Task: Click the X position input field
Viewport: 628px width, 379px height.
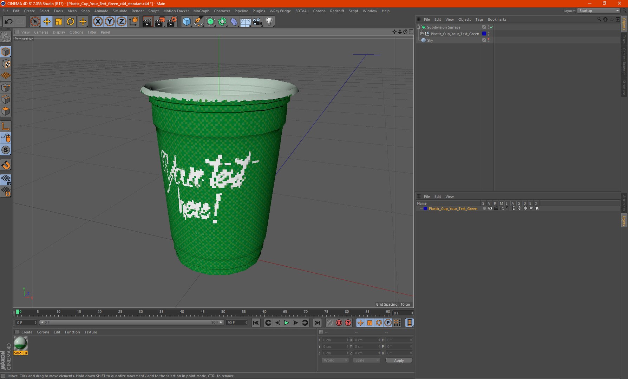Action: 335,340
